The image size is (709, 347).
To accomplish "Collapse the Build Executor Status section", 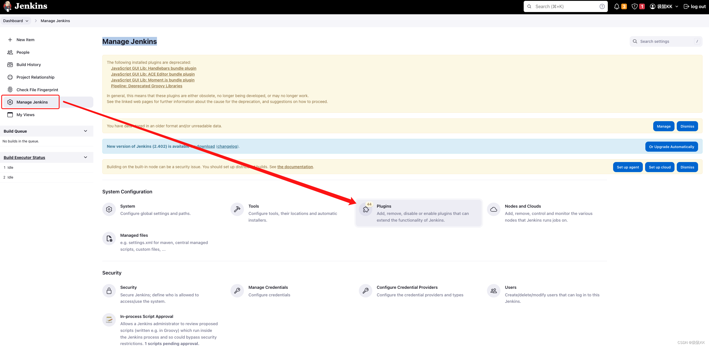I will click(86, 157).
